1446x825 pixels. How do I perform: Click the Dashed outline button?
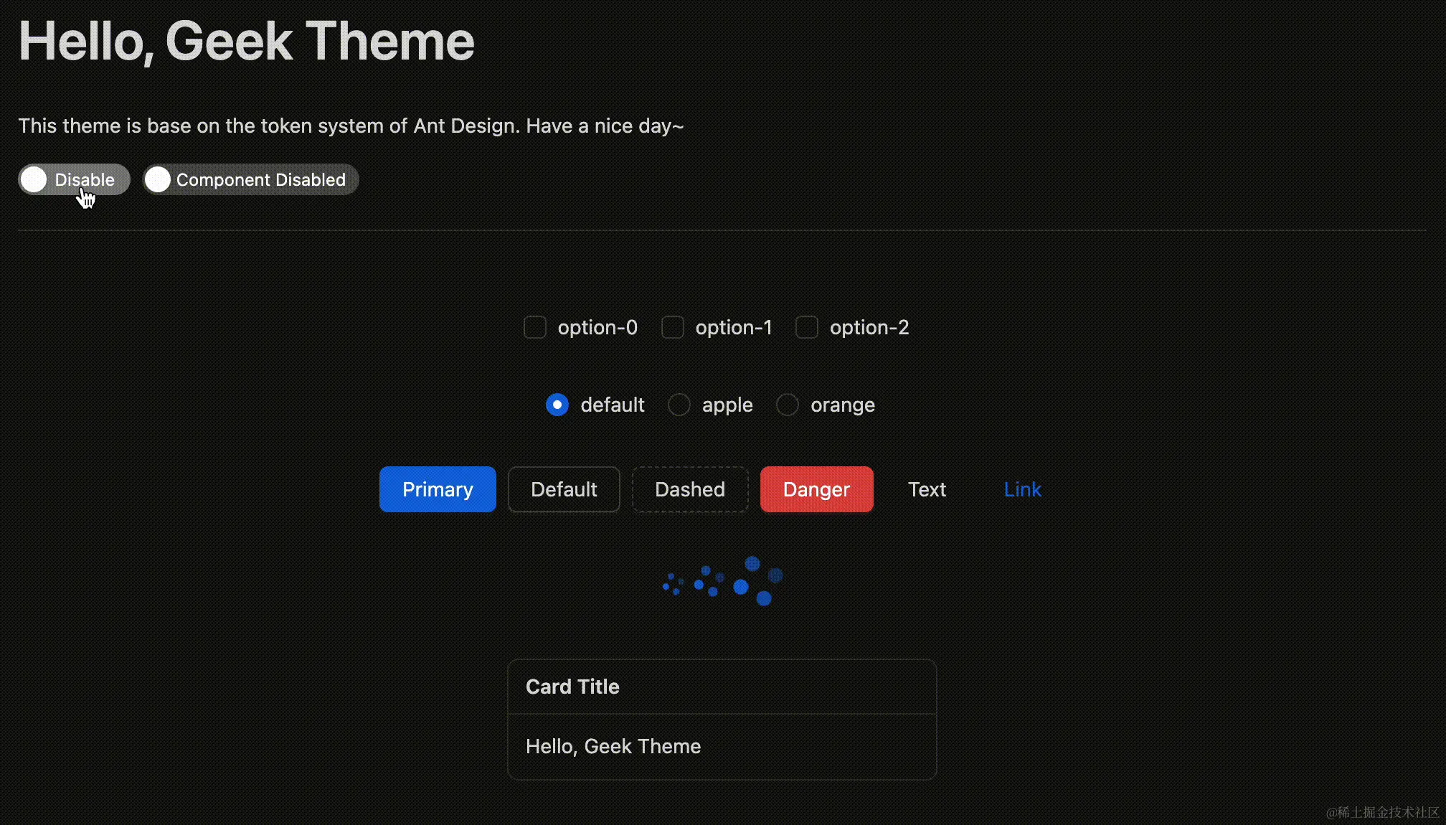click(690, 489)
